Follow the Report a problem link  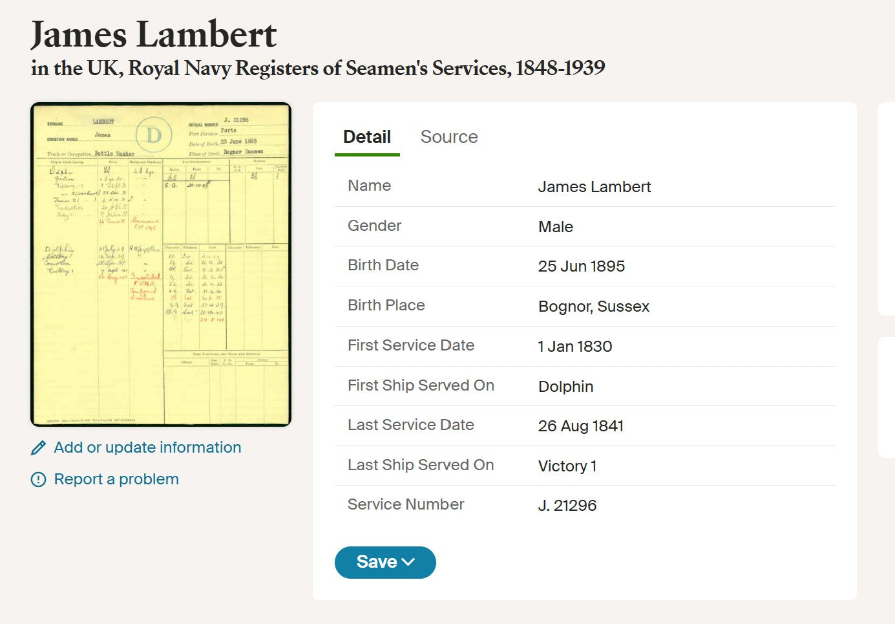pos(116,479)
